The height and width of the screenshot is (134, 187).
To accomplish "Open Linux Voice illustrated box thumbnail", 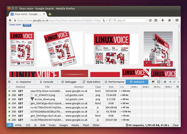I will click(158, 49).
